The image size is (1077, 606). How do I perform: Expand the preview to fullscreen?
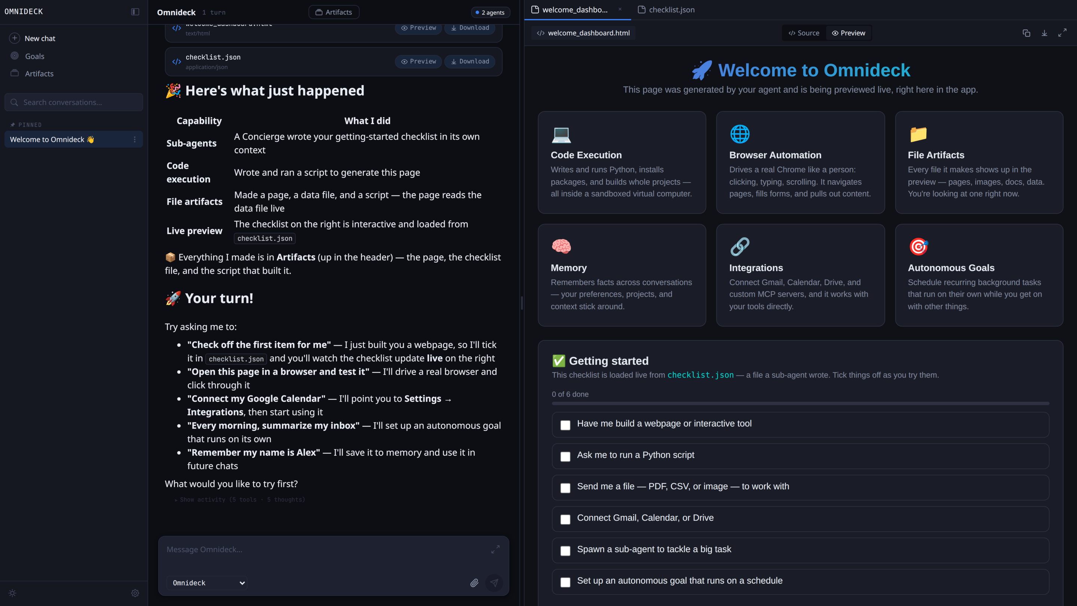1062,33
